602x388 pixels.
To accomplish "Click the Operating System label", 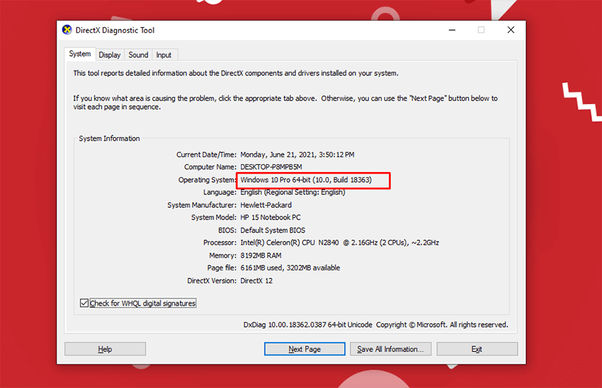I will click(x=207, y=180).
